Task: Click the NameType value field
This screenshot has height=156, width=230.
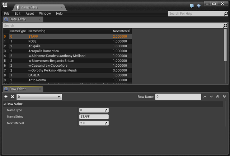Action: tap(94, 110)
